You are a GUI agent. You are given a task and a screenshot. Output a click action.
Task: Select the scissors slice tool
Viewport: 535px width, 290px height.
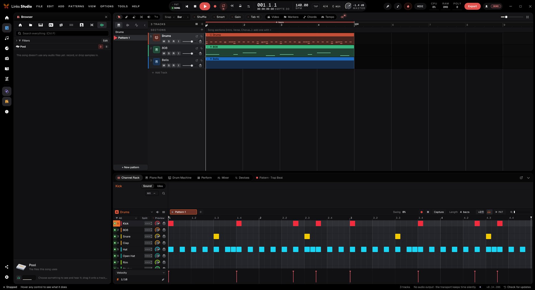tap(141, 17)
